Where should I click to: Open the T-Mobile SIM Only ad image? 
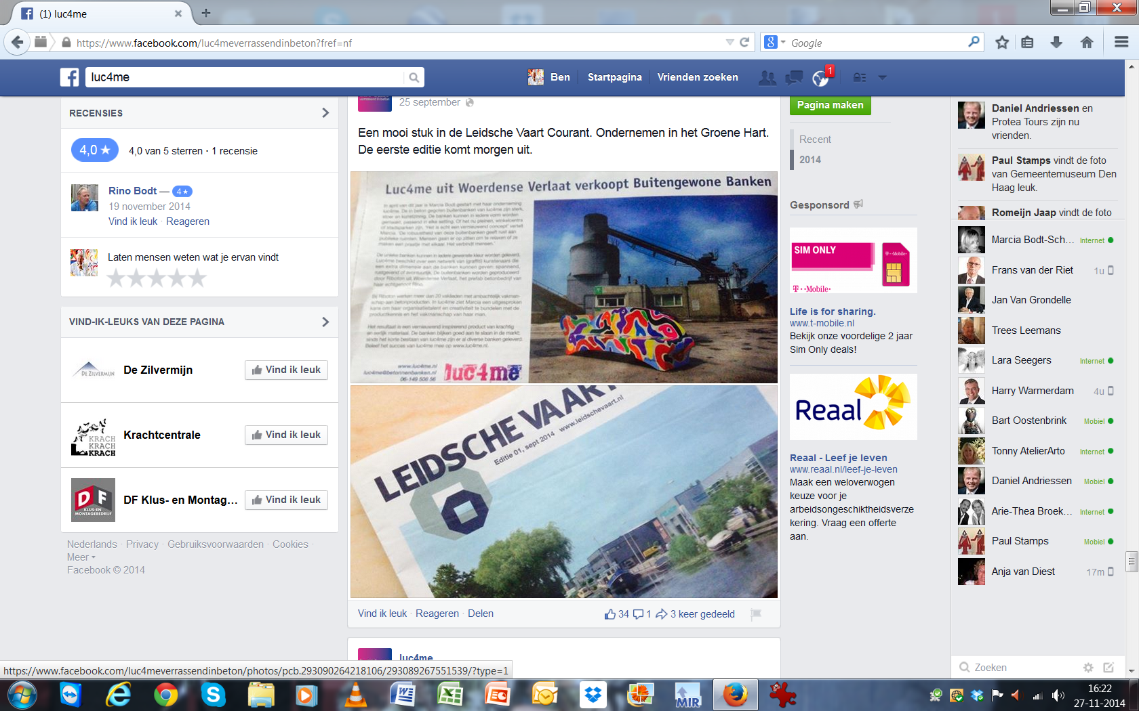(854, 261)
